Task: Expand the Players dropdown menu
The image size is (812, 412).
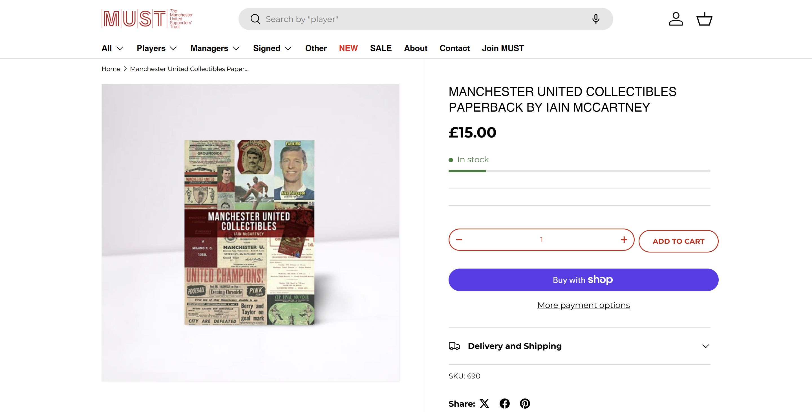Action: 157,48
